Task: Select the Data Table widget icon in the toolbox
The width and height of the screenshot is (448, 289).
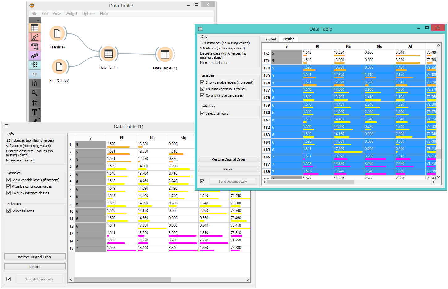Action: [x=35, y=28]
